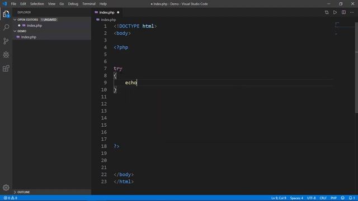Click the VS Code logo in title bar
Viewport: 358px width, 201px height.
pos(4,4)
